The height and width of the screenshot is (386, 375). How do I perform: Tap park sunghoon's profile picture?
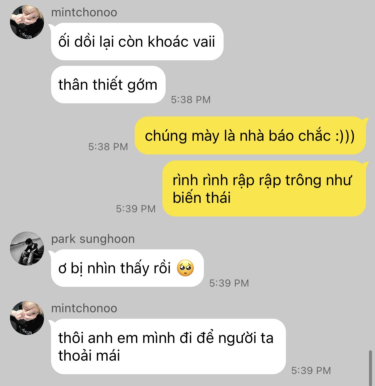(27, 249)
